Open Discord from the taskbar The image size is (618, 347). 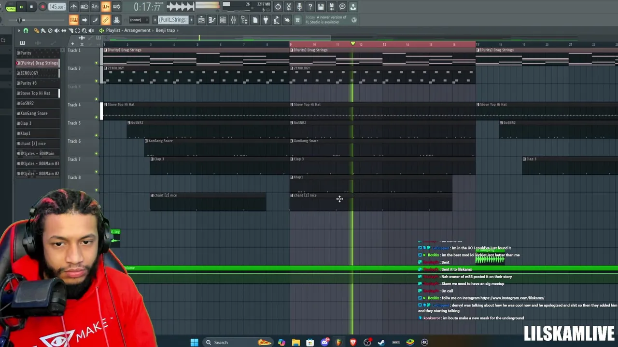click(x=324, y=342)
